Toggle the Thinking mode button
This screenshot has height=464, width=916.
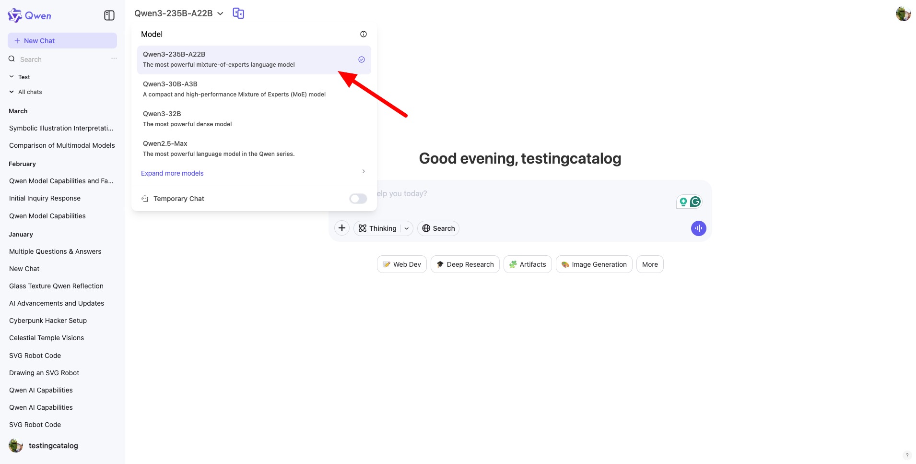[378, 228]
